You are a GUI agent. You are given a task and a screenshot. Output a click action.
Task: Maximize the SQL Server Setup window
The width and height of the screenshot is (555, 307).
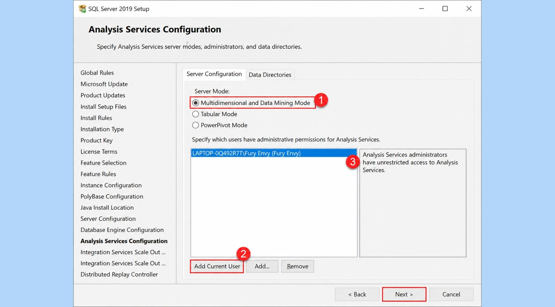coord(445,9)
